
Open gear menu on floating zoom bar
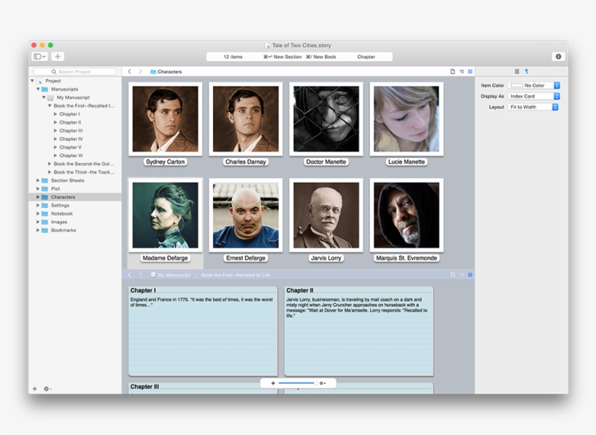coord(323,383)
